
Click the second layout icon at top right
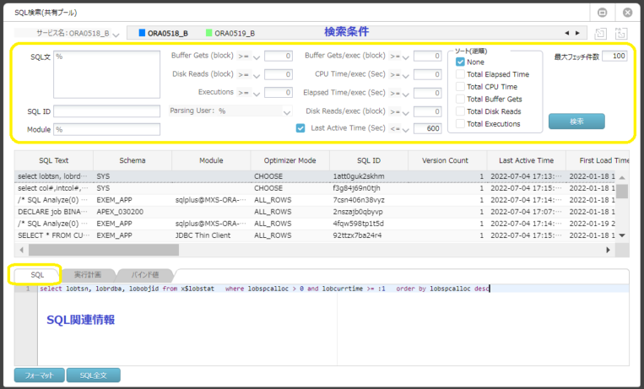[621, 33]
